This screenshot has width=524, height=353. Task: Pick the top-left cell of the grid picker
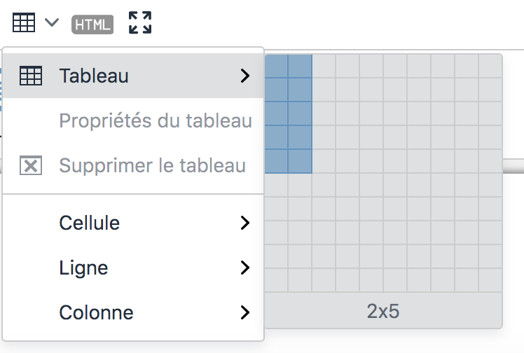pos(277,66)
